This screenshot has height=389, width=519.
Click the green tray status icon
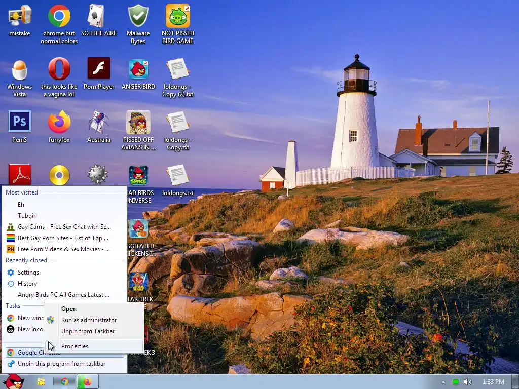[456, 382]
